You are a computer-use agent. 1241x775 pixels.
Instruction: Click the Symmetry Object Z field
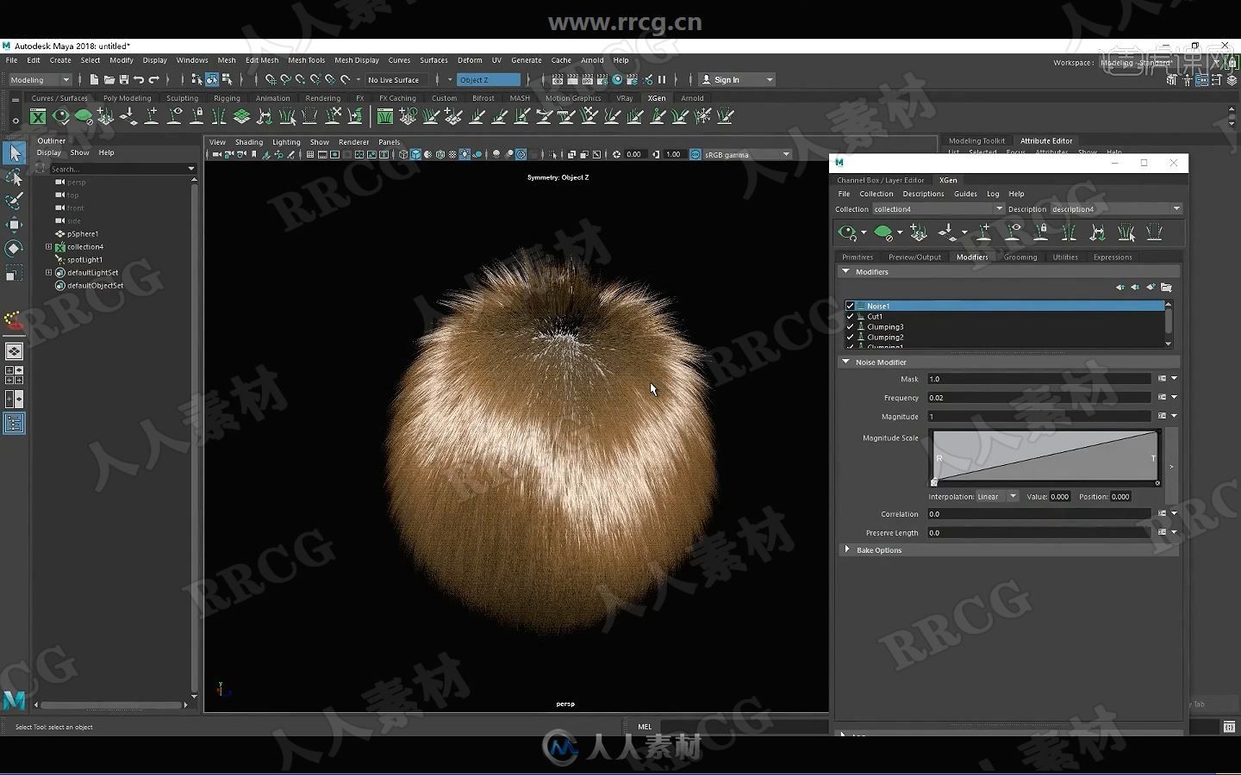click(x=488, y=79)
